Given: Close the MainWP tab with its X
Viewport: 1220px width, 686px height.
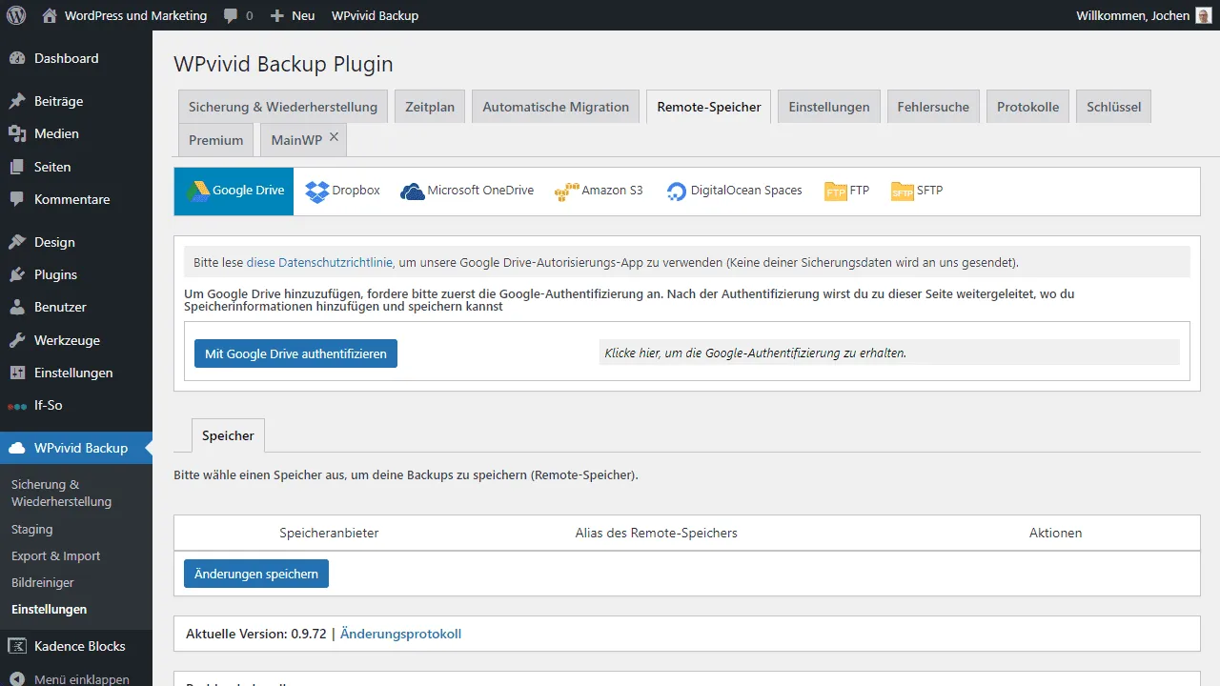Looking at the screenshot, I should [334, 137].
